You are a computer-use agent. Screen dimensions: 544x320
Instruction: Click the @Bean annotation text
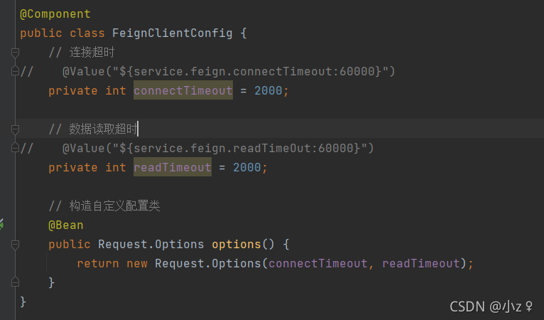pyautogui.click(x=65, y=225)
